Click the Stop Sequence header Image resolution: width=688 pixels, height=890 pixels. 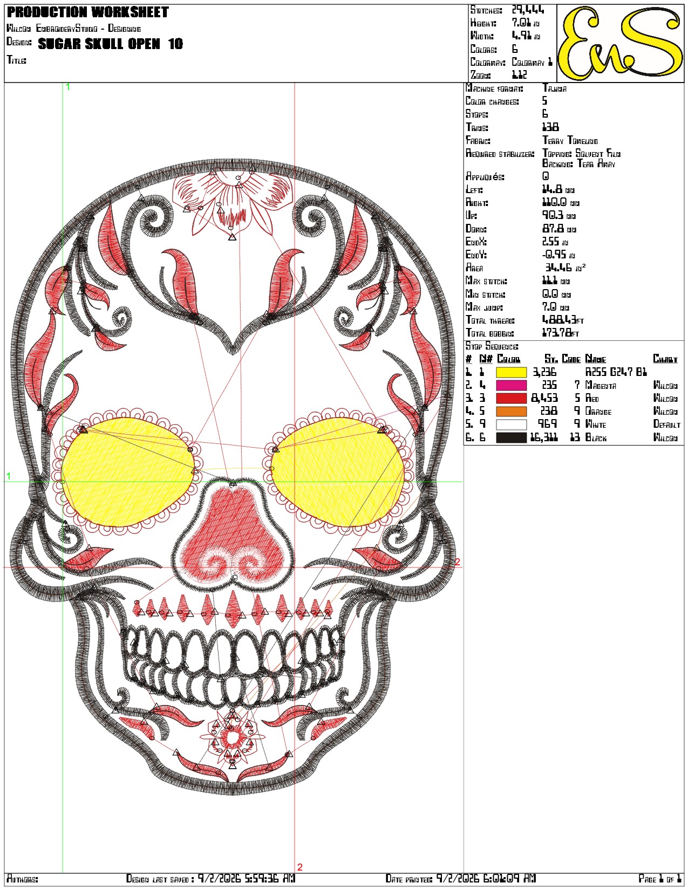click(x=492, y=346)
